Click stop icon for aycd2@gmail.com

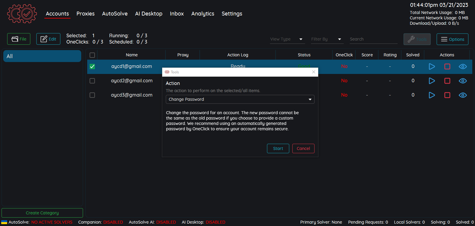pos(447,81)
